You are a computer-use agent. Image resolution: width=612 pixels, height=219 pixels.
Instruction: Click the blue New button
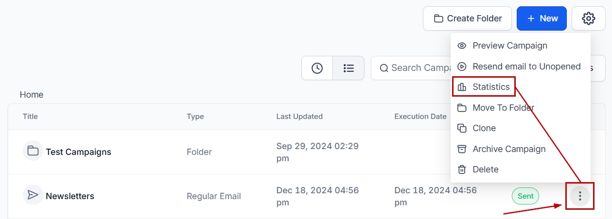[542, 18]
